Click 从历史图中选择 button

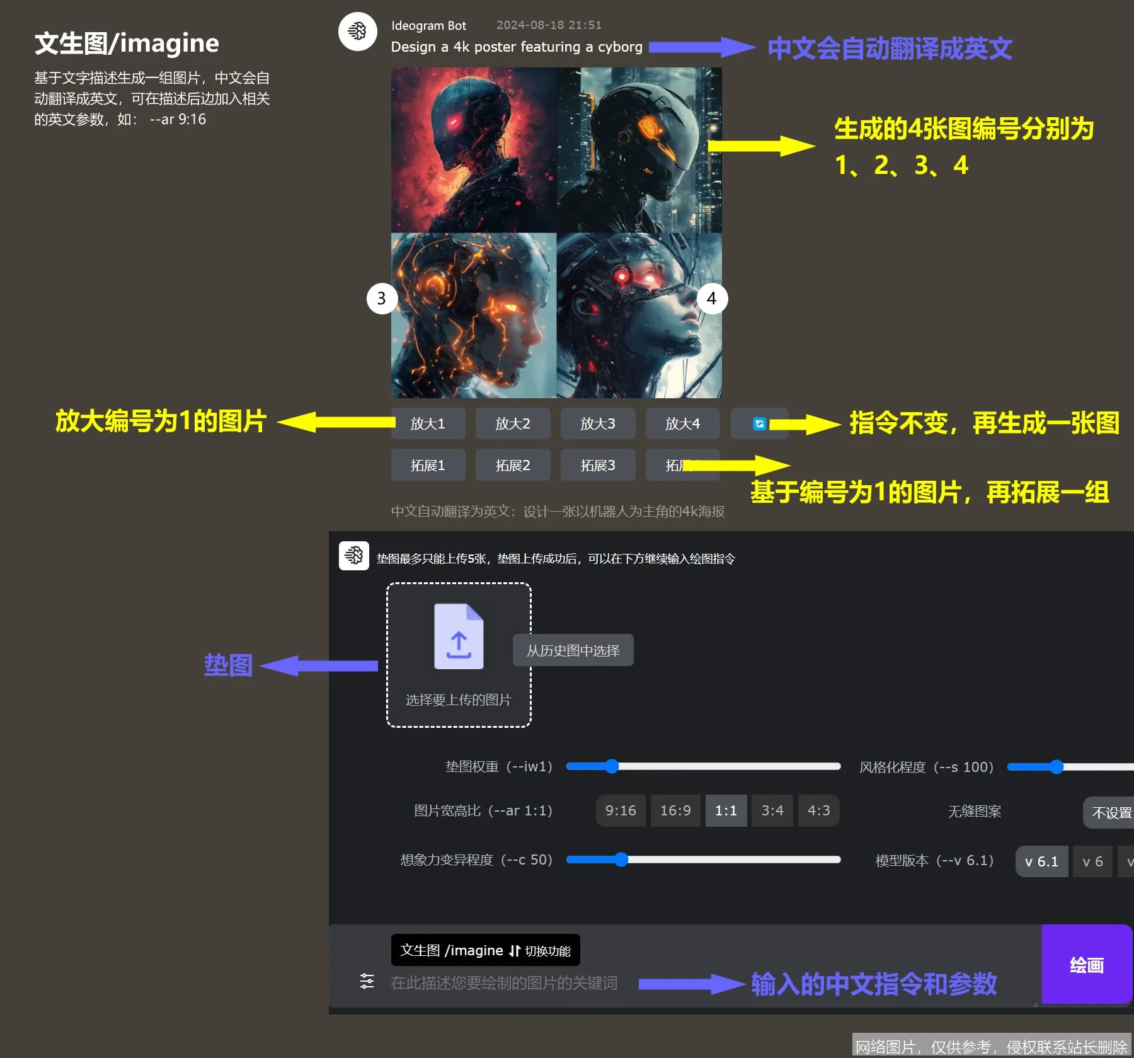(x=573, y=650)
